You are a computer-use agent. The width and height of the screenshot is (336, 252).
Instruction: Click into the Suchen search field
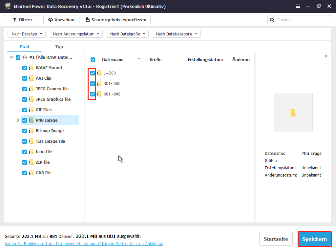coord(299,20)
